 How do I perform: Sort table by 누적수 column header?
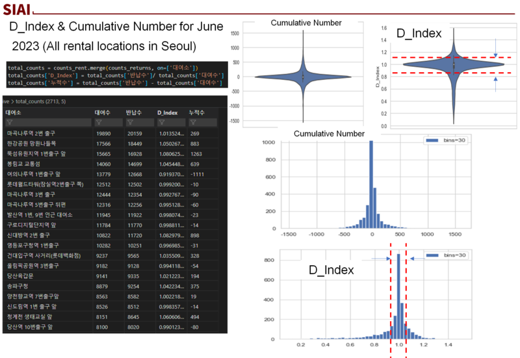pyautogui.click(x=196, y=112)
